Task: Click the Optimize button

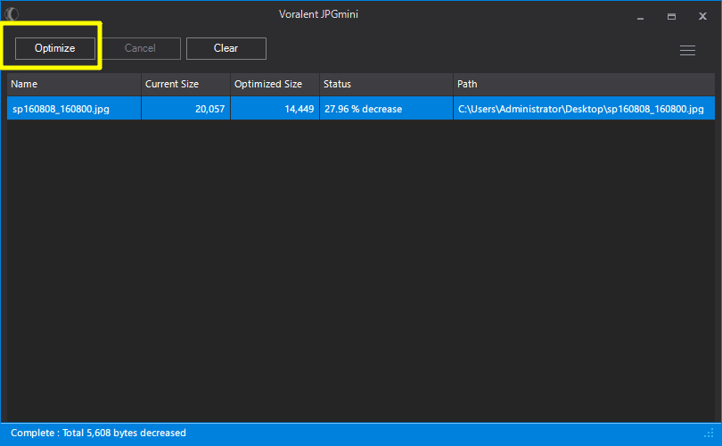Action: tap(54, 48)
